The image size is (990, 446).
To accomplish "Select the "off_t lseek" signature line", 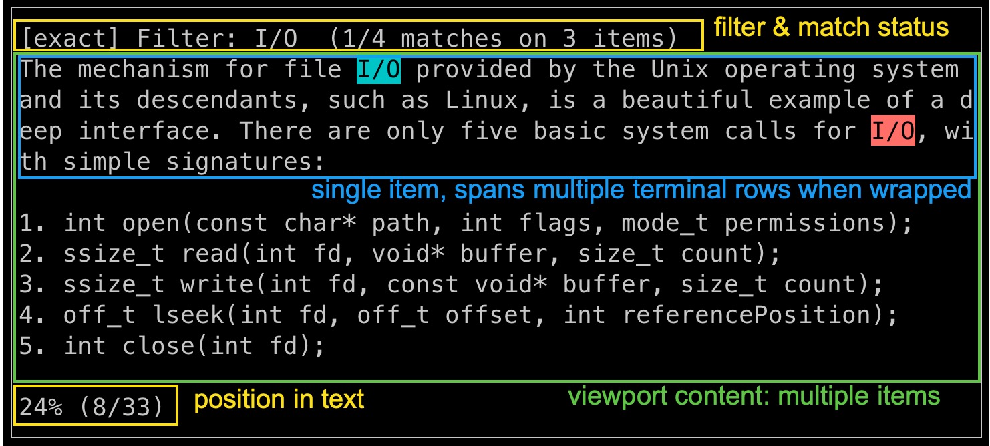I will pyautogui.click(x=458, y=316).
